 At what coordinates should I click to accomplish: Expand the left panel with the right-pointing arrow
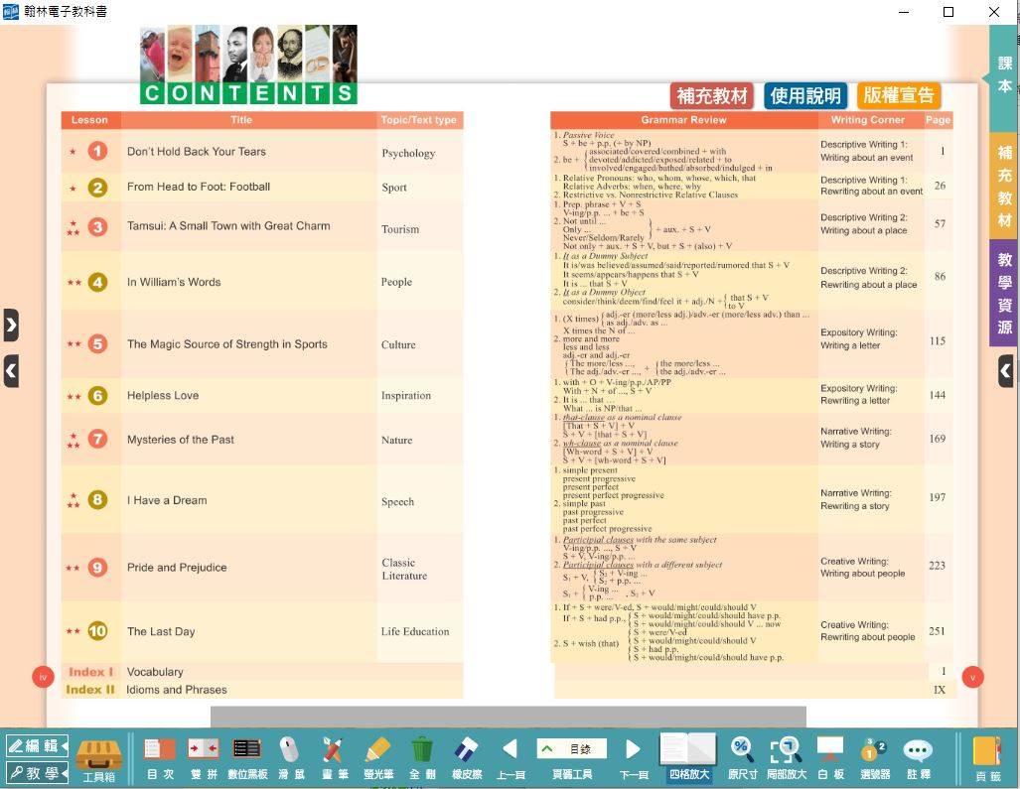point(10,325)
